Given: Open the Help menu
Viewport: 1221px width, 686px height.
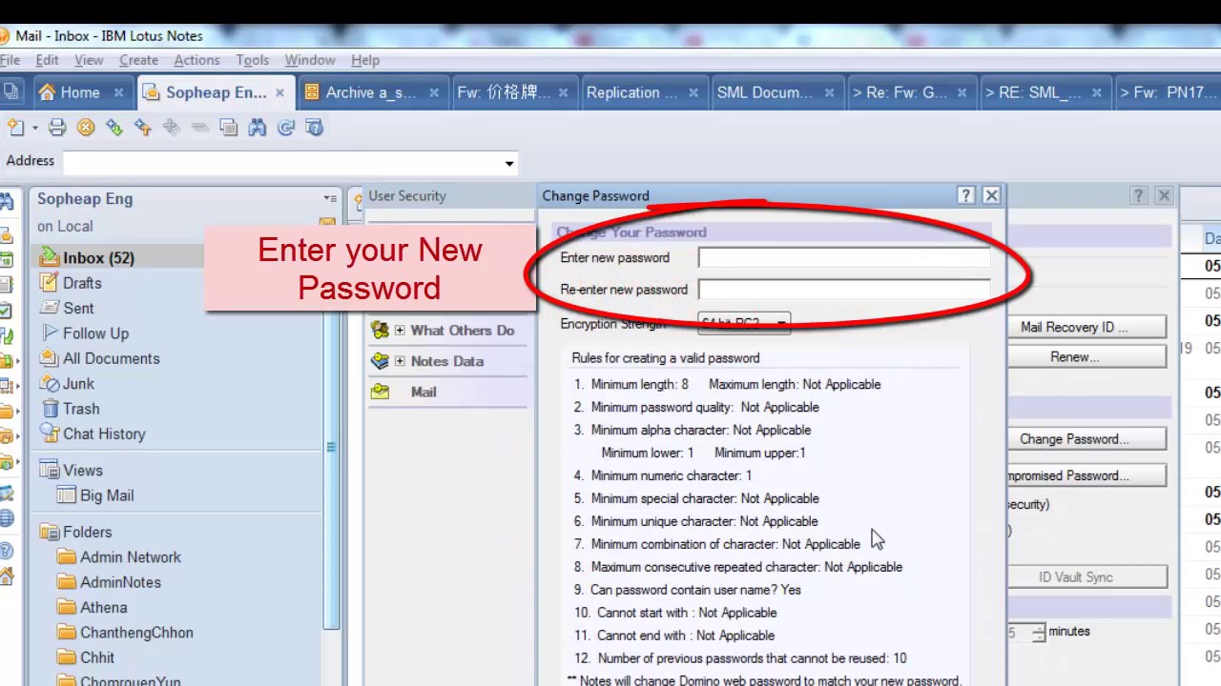Looking at the screenshot, I should tap(365, 60).
